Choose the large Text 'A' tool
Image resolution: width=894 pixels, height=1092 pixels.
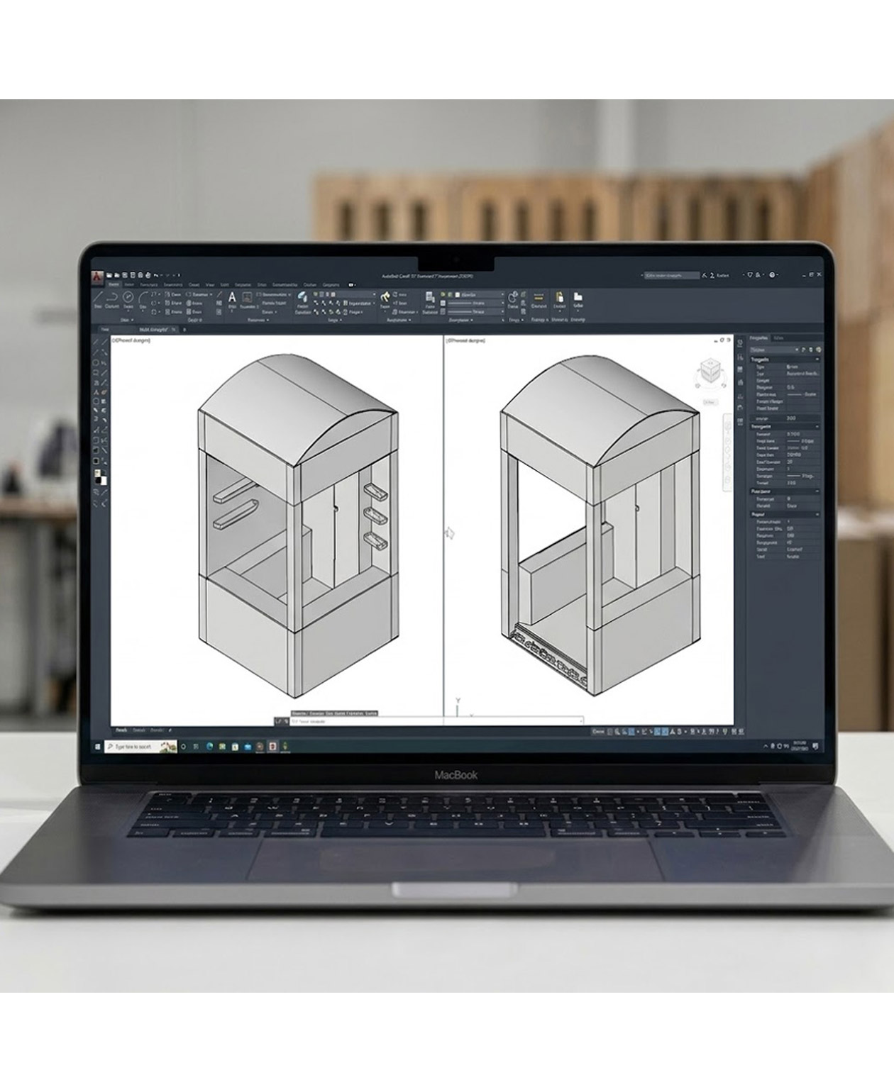click(x=232, y=297)
